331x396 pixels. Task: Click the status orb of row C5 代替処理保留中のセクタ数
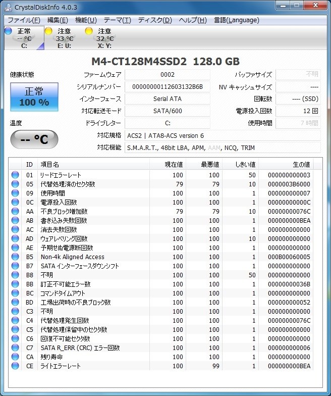(15, 329)
